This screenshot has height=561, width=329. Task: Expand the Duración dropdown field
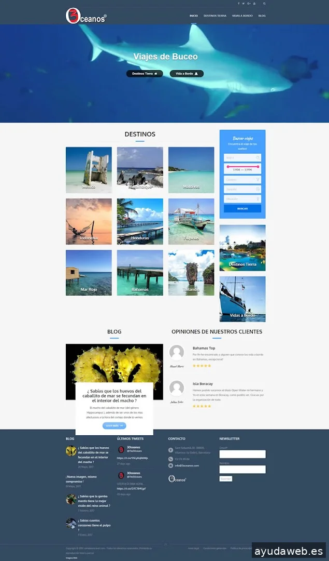tap(242, 189)
